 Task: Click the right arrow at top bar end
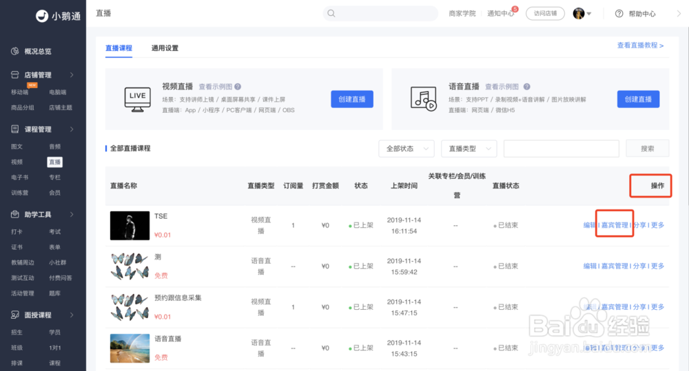click(x=679, y=14)
